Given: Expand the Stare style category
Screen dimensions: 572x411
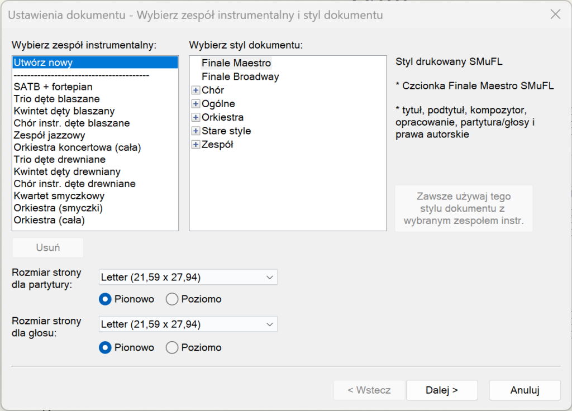Looking at the screenshot, I should click(x=196, y=131).
